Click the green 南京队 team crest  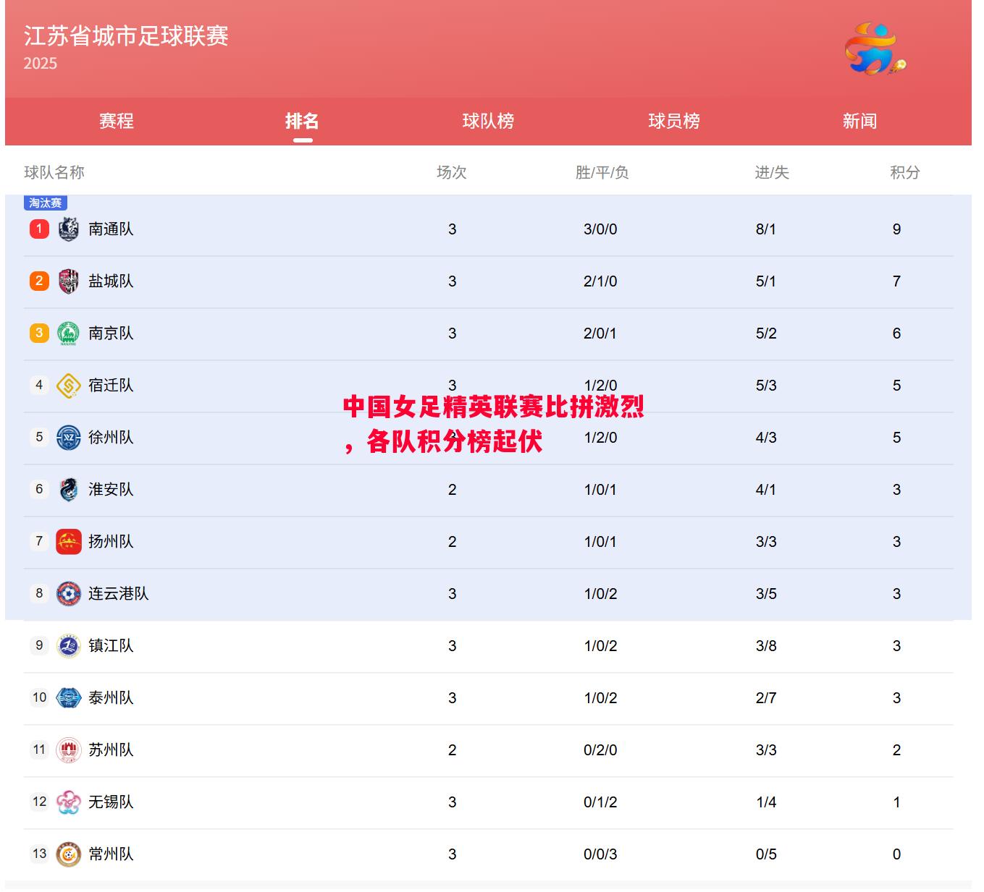coord(68,334)
